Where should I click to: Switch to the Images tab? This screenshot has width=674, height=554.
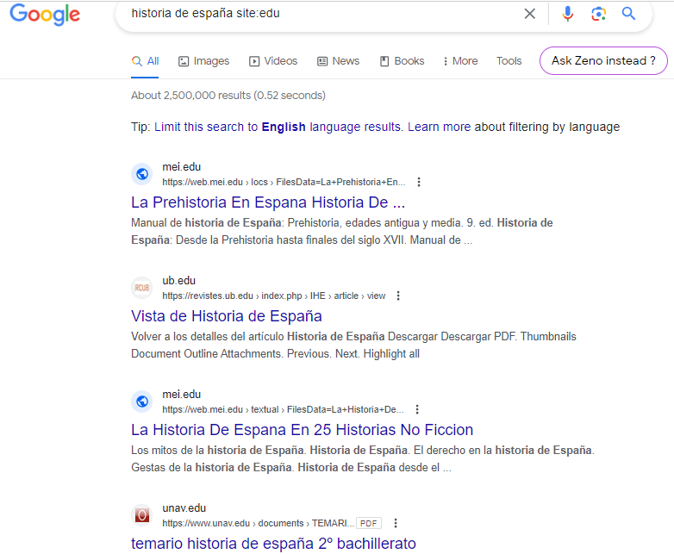[x=203, y=61]
